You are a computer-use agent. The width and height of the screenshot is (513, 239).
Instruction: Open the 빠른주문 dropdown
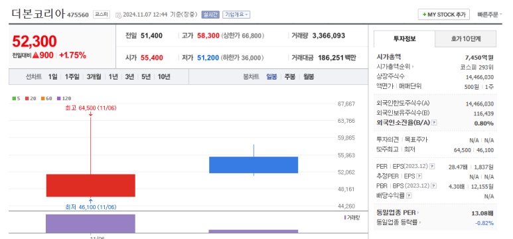click(490, 15)
